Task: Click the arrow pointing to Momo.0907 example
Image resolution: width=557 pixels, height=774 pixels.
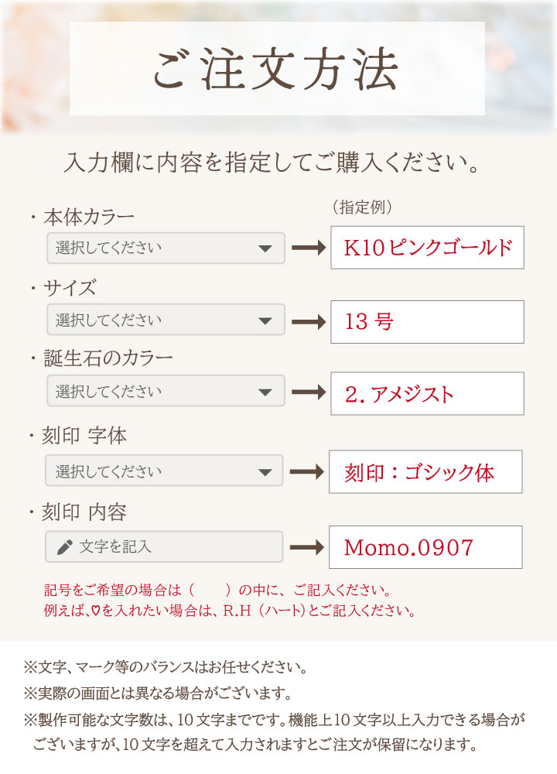Action: coord(307,546)
